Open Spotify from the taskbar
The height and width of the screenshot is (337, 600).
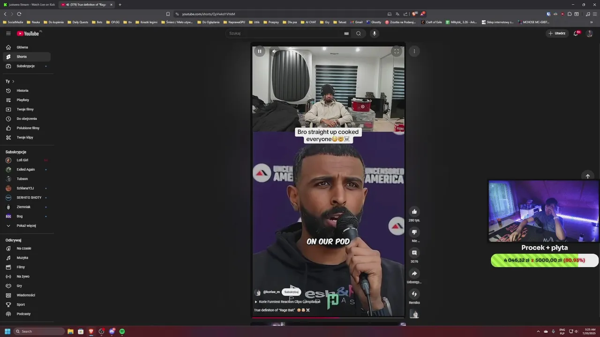coord(122,331)
